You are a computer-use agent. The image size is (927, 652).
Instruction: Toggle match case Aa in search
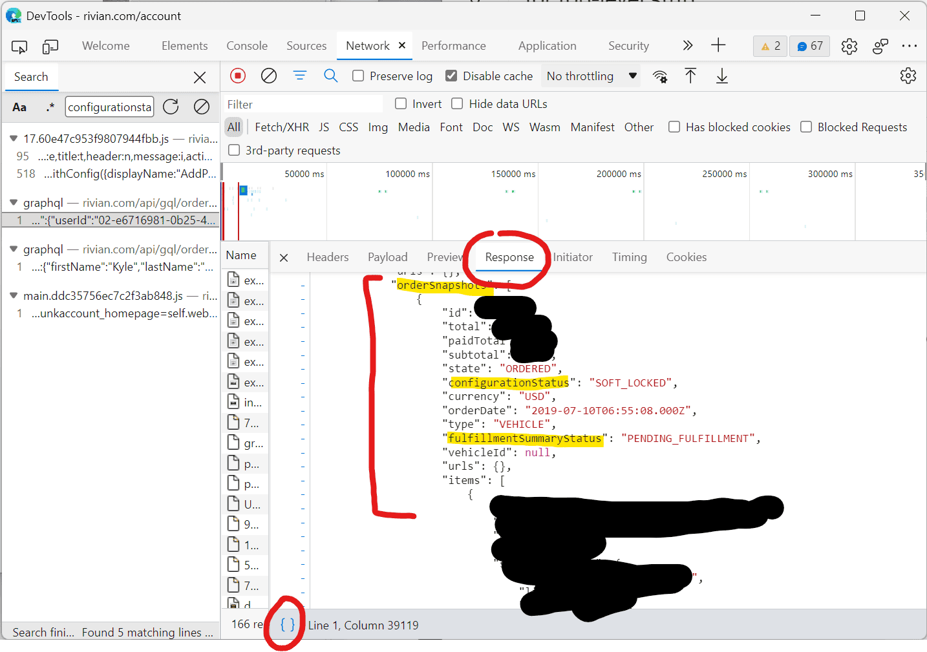pos(19,107)
